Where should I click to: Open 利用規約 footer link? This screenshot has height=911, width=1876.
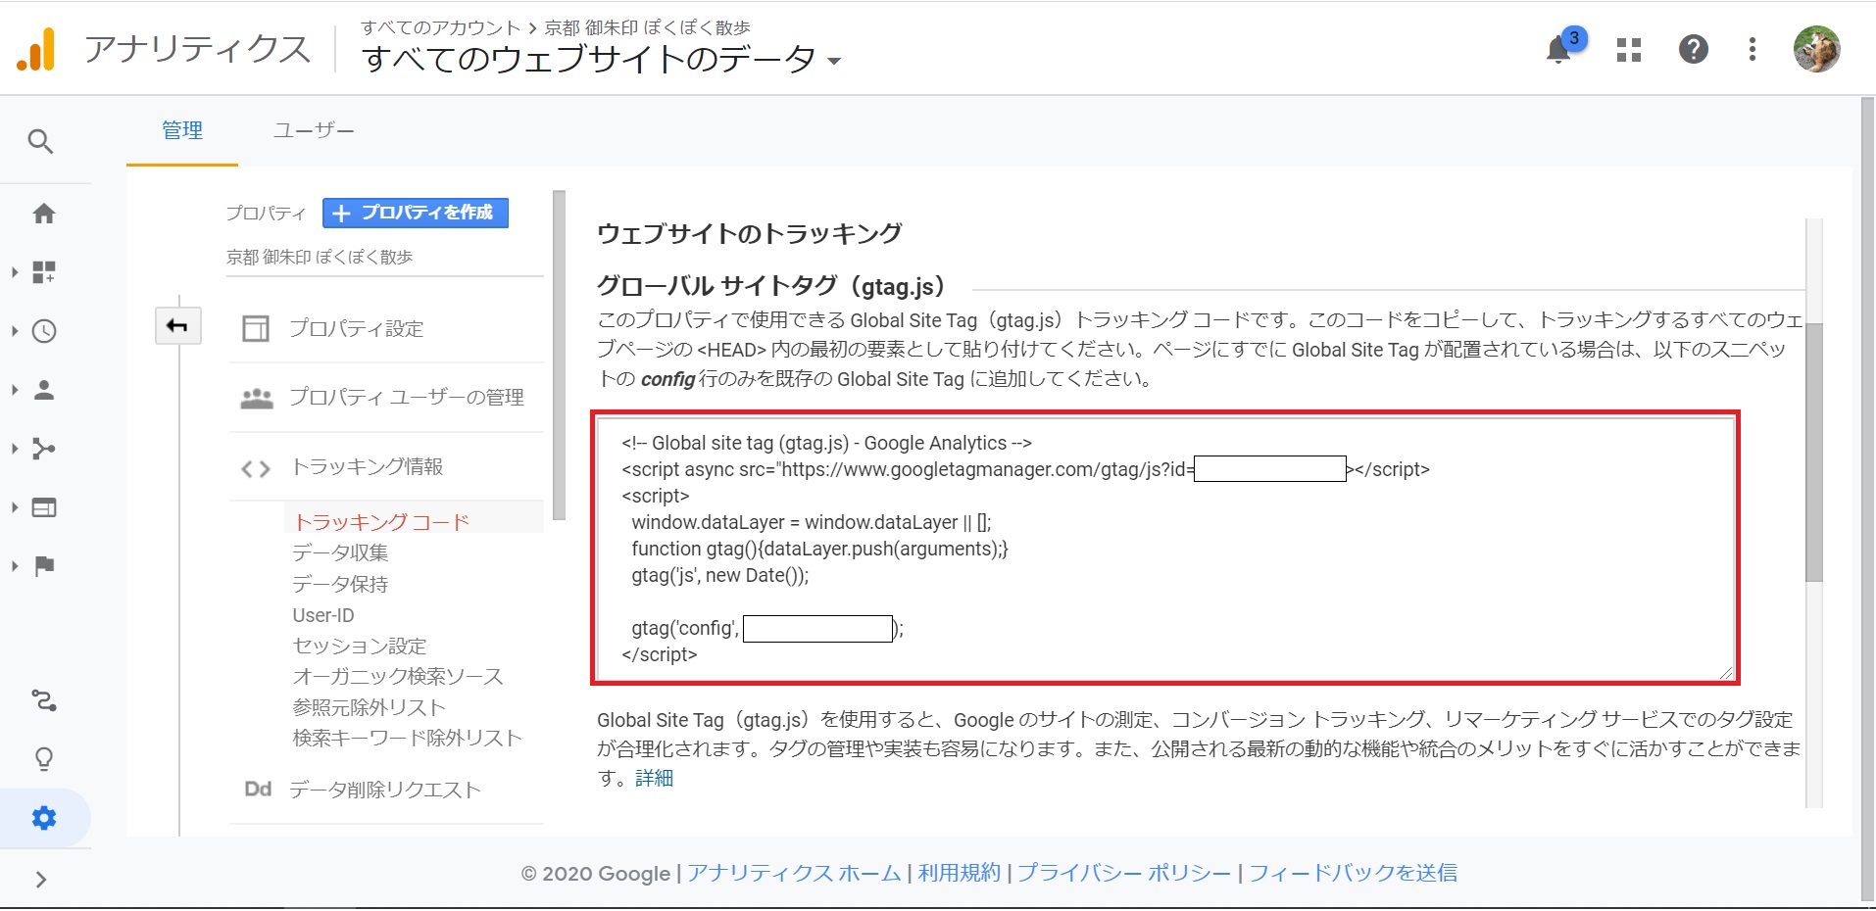(960, 873)
